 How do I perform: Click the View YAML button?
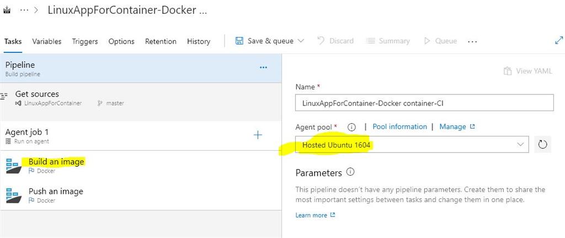[527, 71]
